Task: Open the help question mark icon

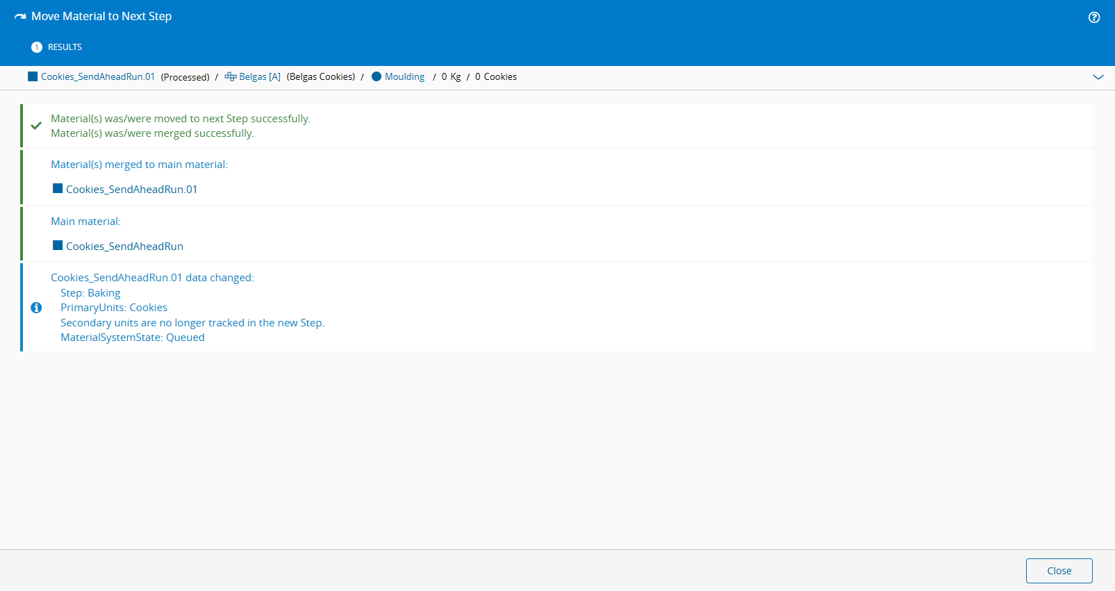Action: pos(1094,17)
